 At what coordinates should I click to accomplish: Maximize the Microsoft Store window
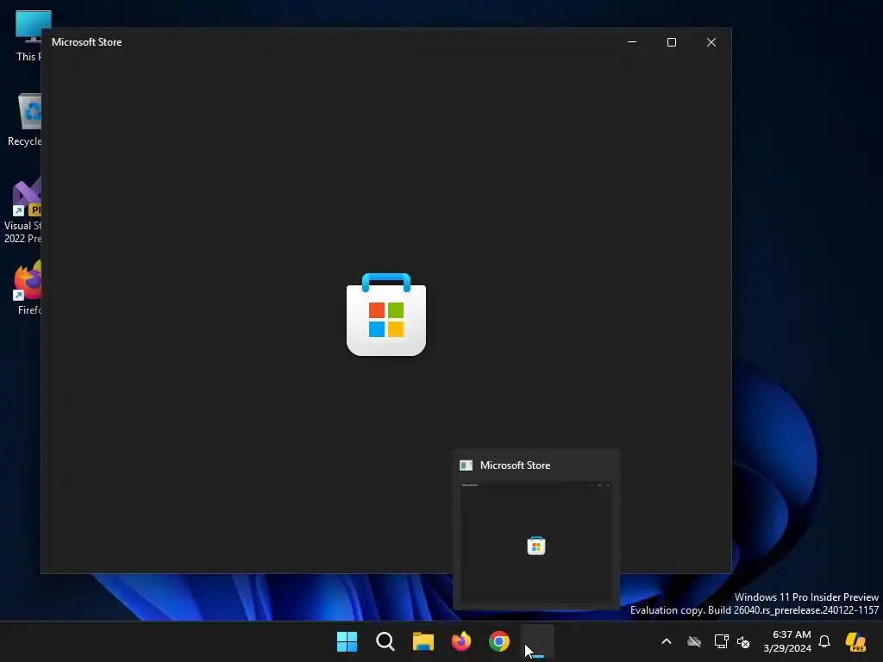pos(671,42)
